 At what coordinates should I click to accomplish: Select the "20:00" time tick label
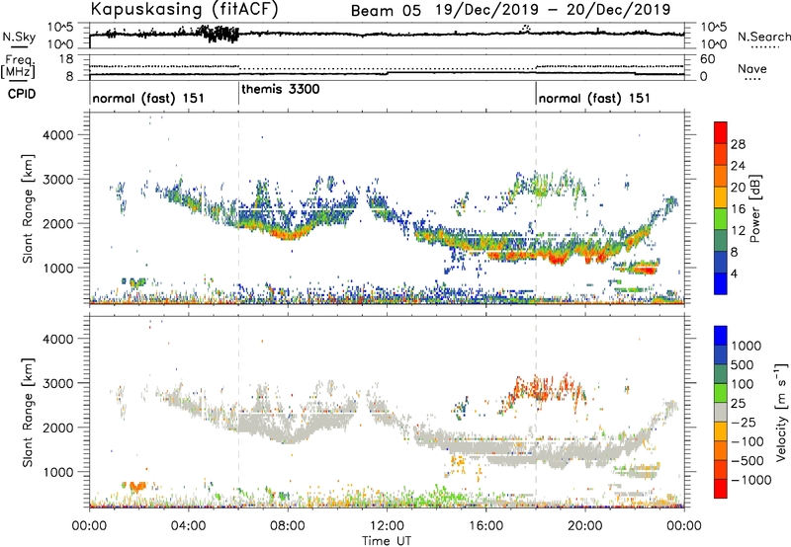pos(585,526)
